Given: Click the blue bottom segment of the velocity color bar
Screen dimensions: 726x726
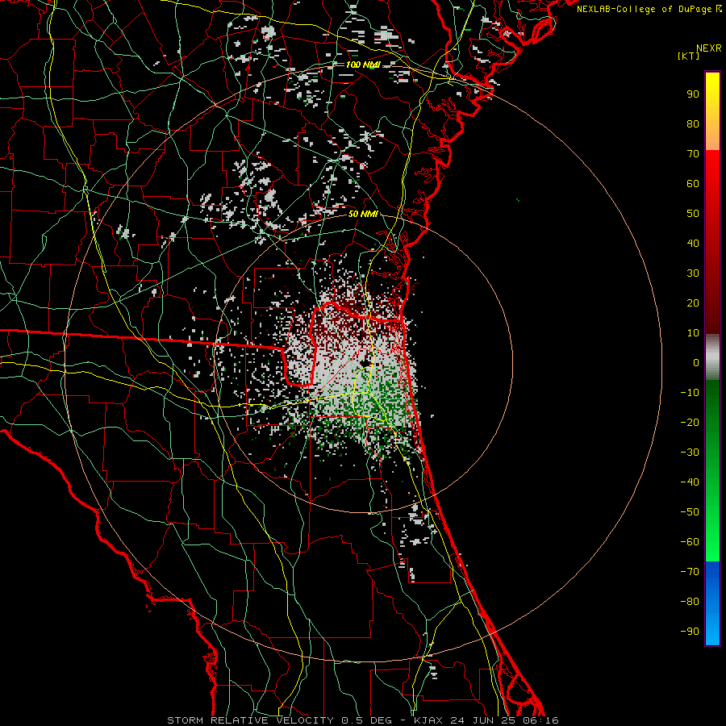Looking at the screenshot, I should [x=712, y=603].
